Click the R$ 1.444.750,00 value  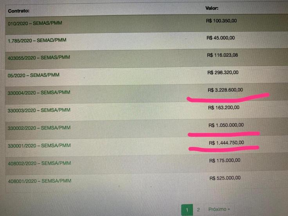tap(227, 143)
